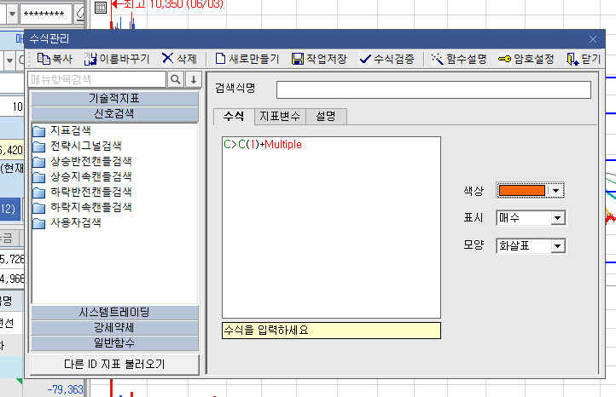Focus the 검색식명 name field
Screen dimensions: 616x397
(x=433, y=89)
